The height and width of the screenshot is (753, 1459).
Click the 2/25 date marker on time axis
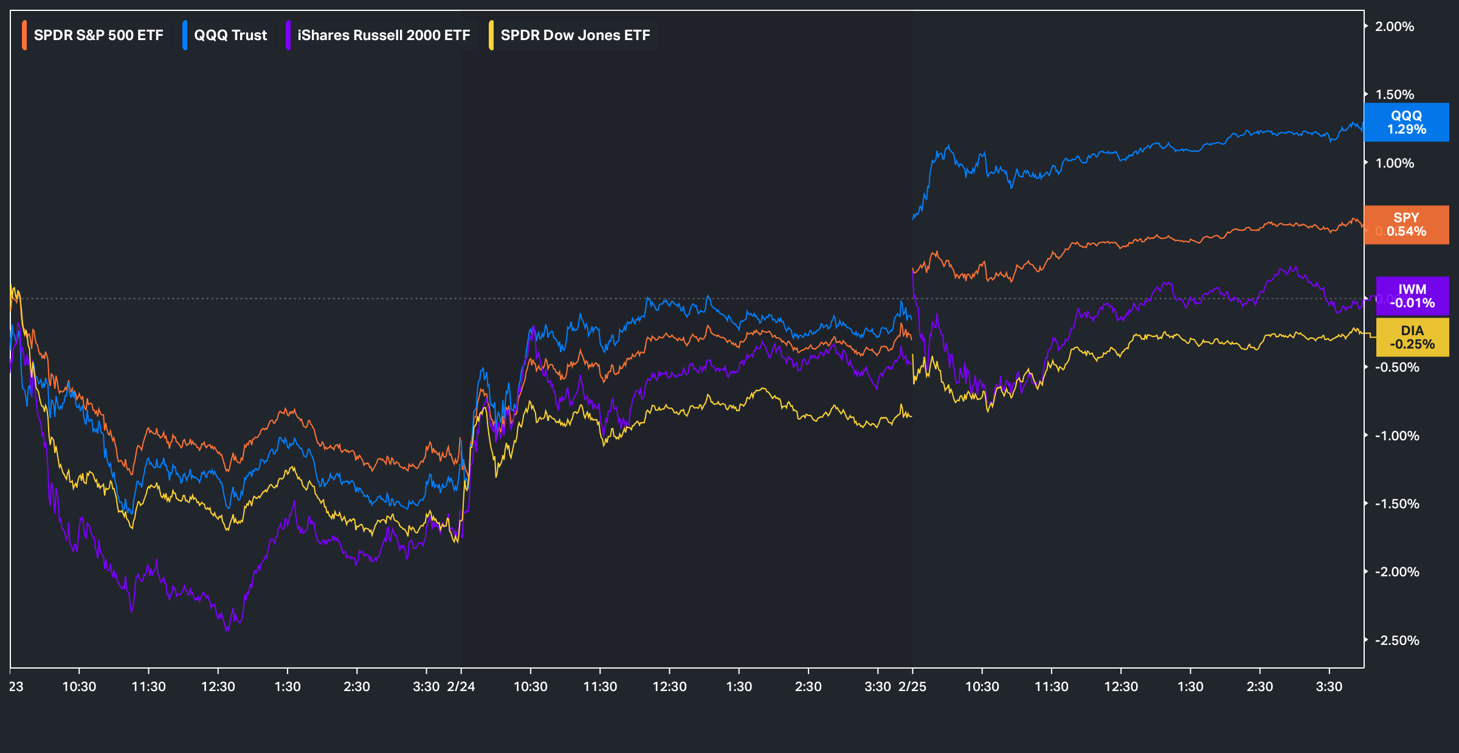(912, 687)
